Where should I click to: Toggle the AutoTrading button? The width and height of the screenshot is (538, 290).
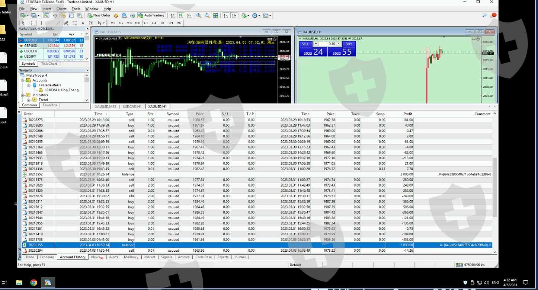(x=151, y=16)
